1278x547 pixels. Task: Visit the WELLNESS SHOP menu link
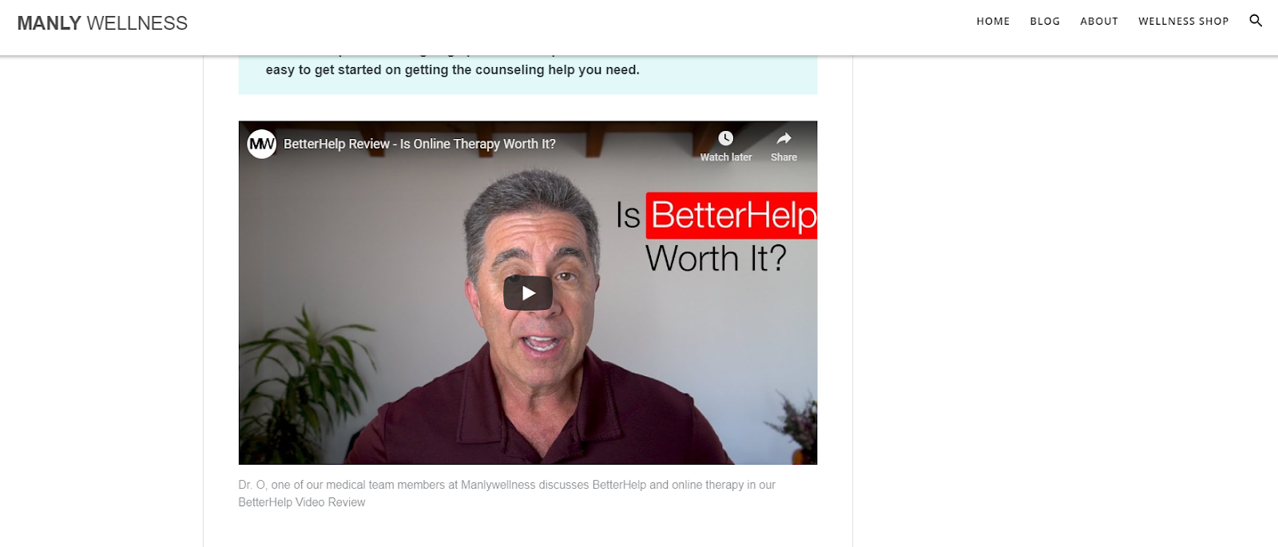tap(1183, 22)
